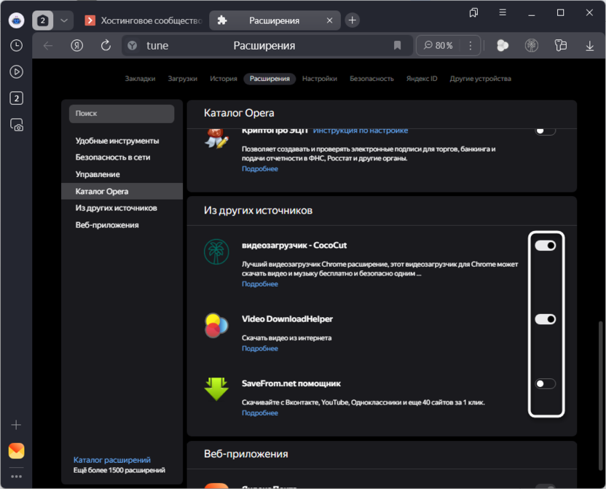Open the bookmarks collections icon in title bar
The height and width of the screenshot is (489, 606).
coord(473,13)
